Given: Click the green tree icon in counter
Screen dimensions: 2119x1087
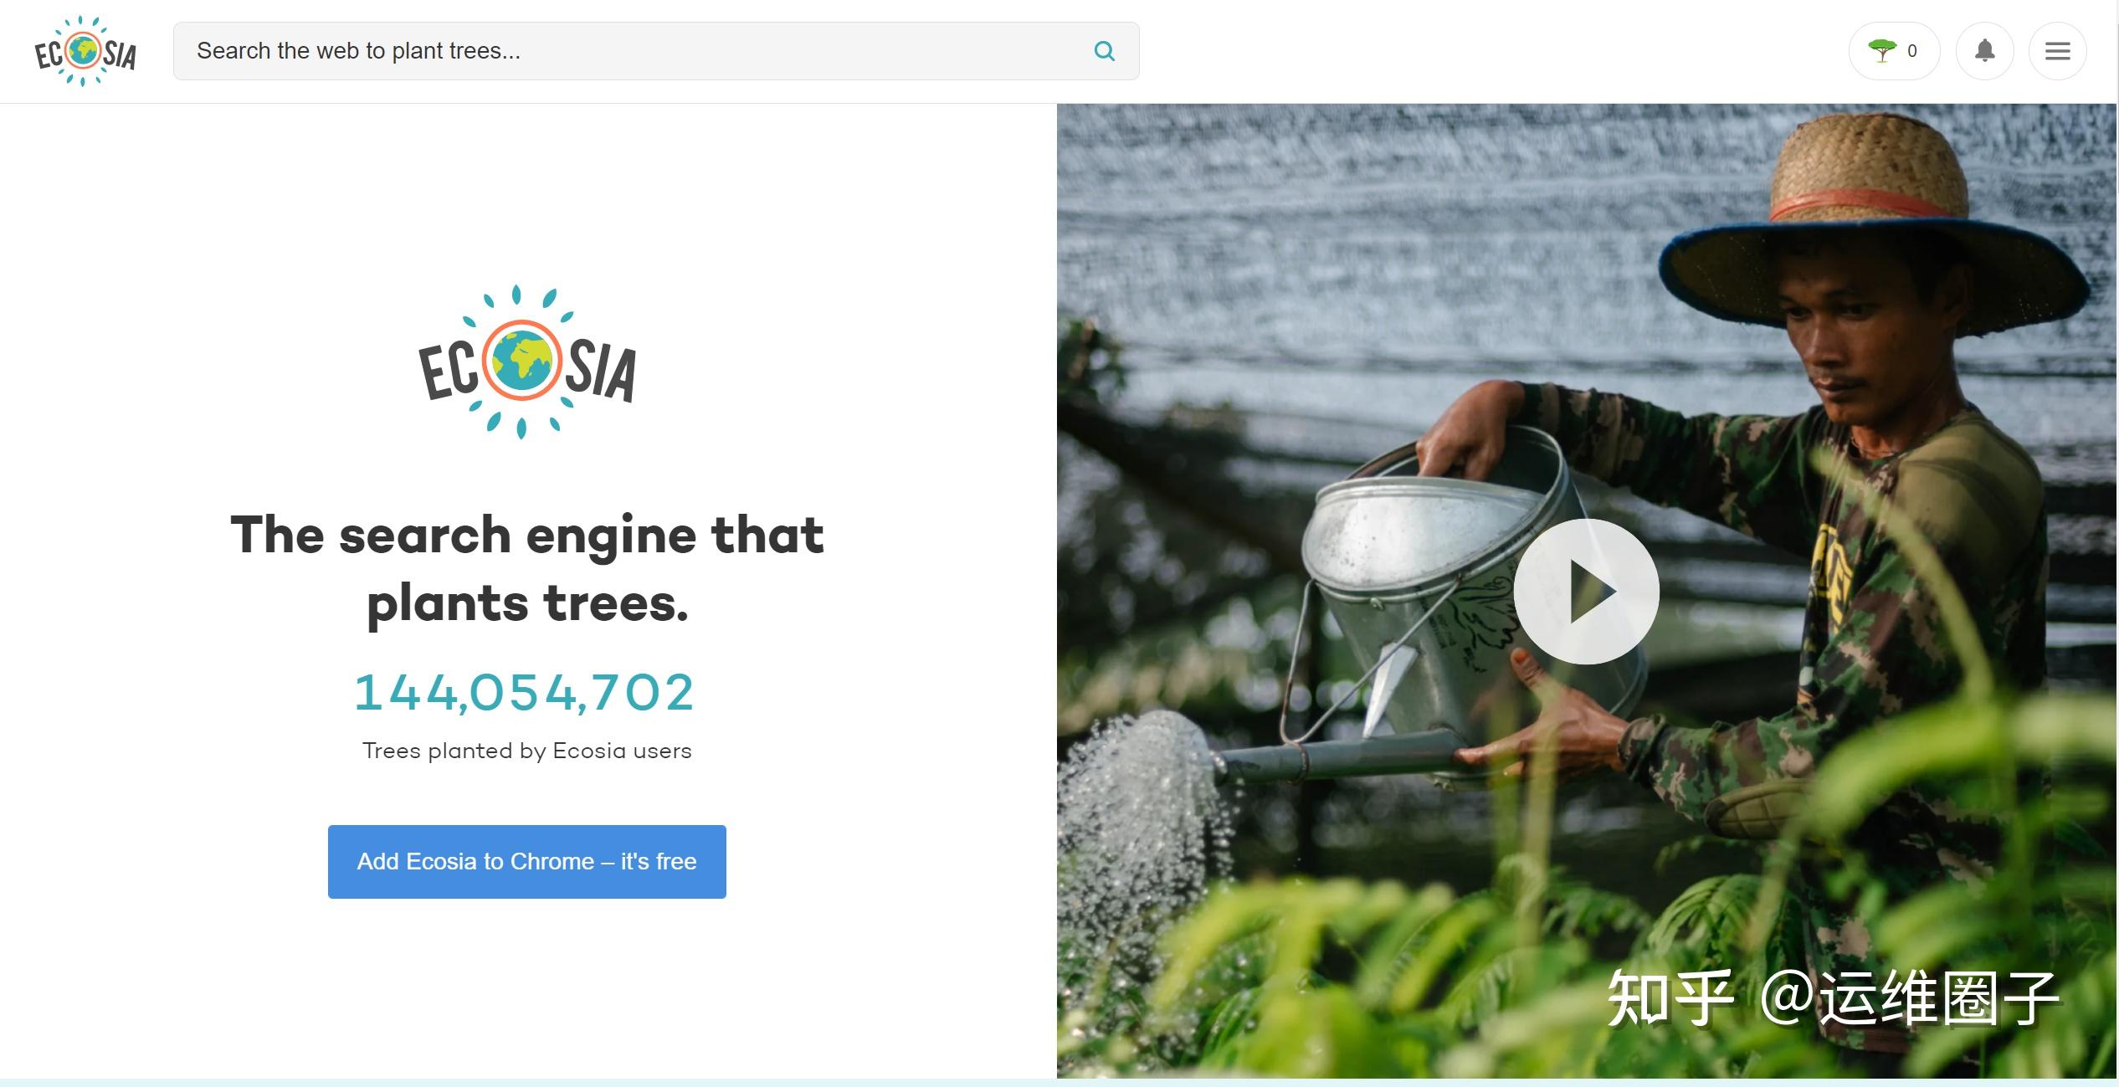Looking at the screenshot, I should pyautogui.click(x=1882, y=51).
